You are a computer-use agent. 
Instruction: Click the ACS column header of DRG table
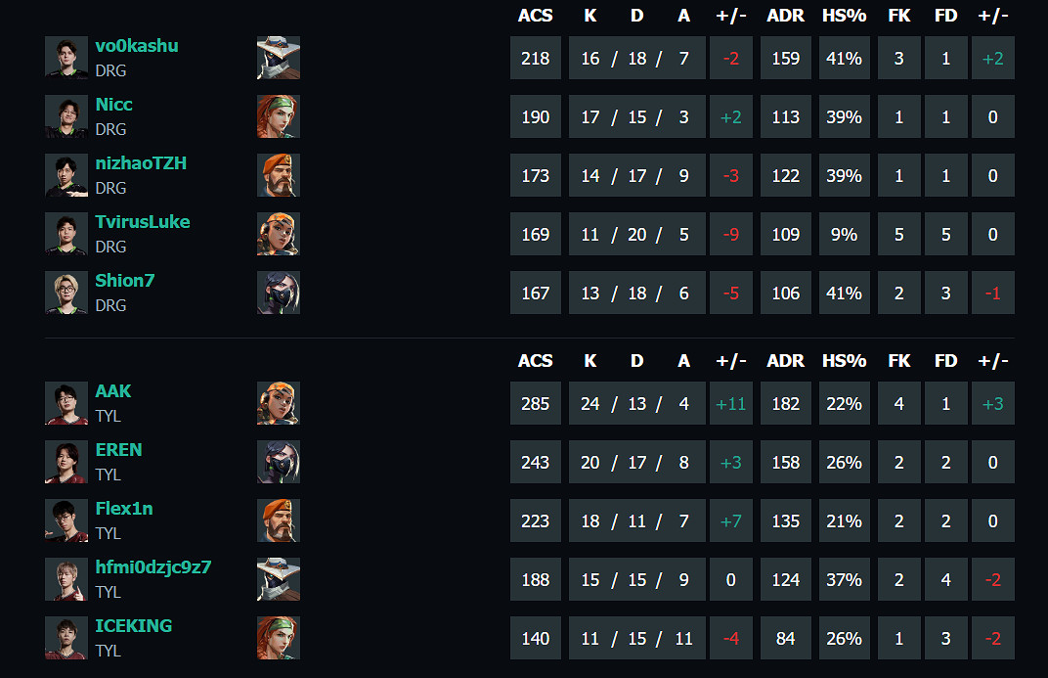click(536, 16)
